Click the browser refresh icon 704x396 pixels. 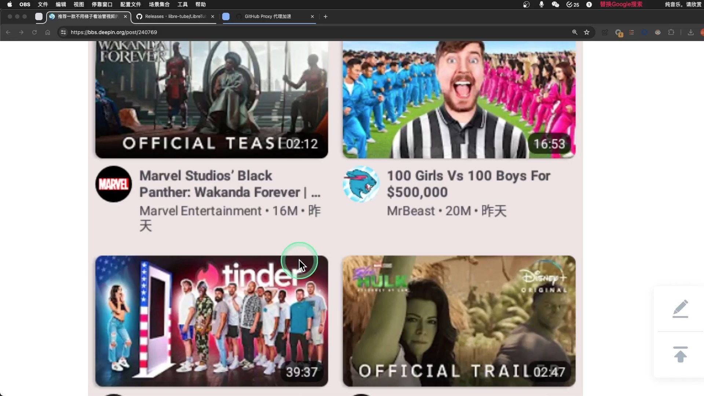tap(34, 32)
